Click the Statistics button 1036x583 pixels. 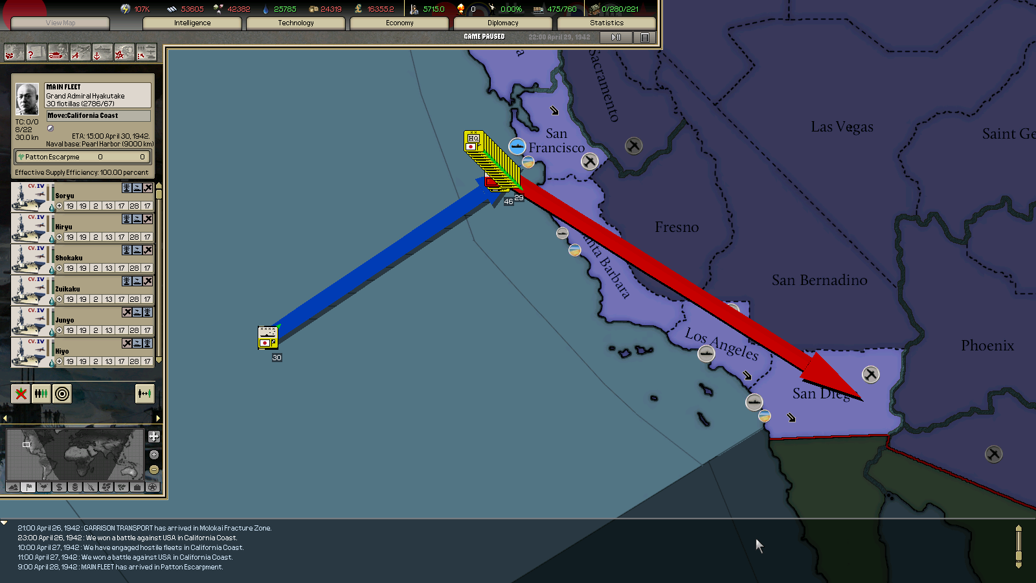pyautogui.click(x=607, y=23)
